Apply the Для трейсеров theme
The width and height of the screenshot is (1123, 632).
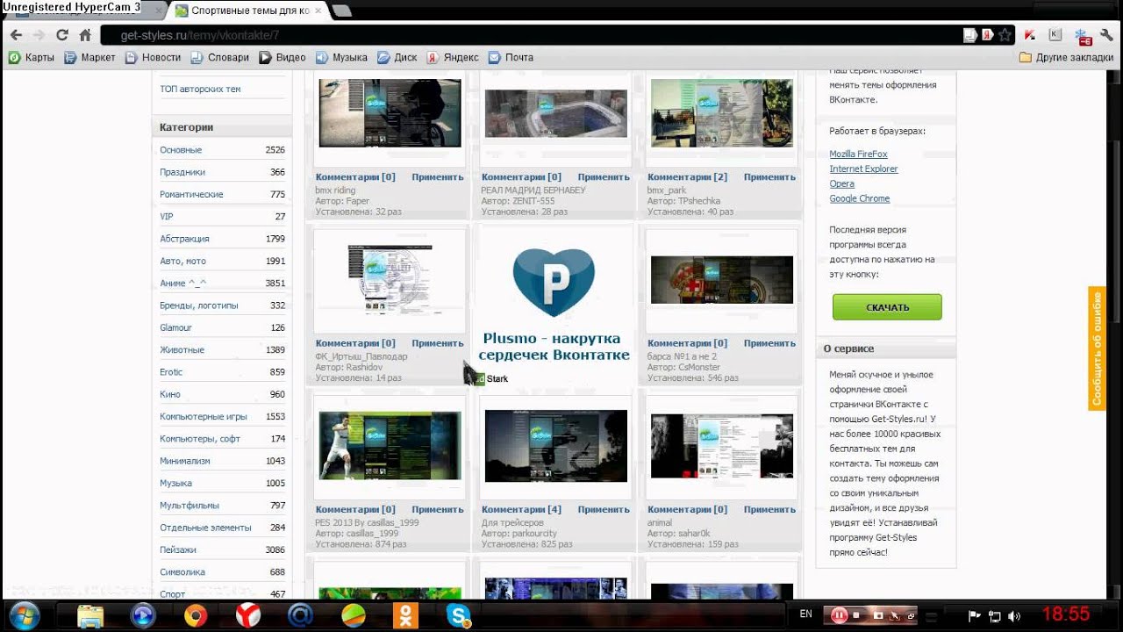(604, 510)
